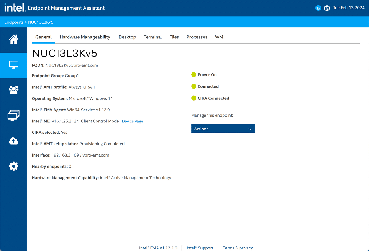Click Intel ME version v16.1.25.2124 text
This screenshot has width=369, height=251.
tap(65, 121)
